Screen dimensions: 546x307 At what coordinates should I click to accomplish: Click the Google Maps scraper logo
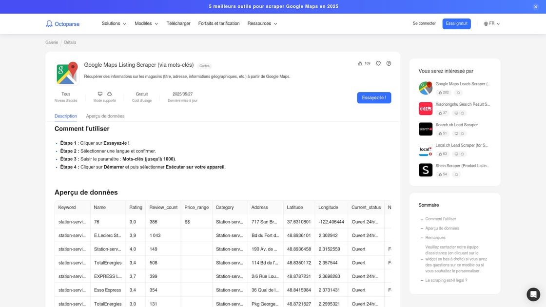pos(67,73)
